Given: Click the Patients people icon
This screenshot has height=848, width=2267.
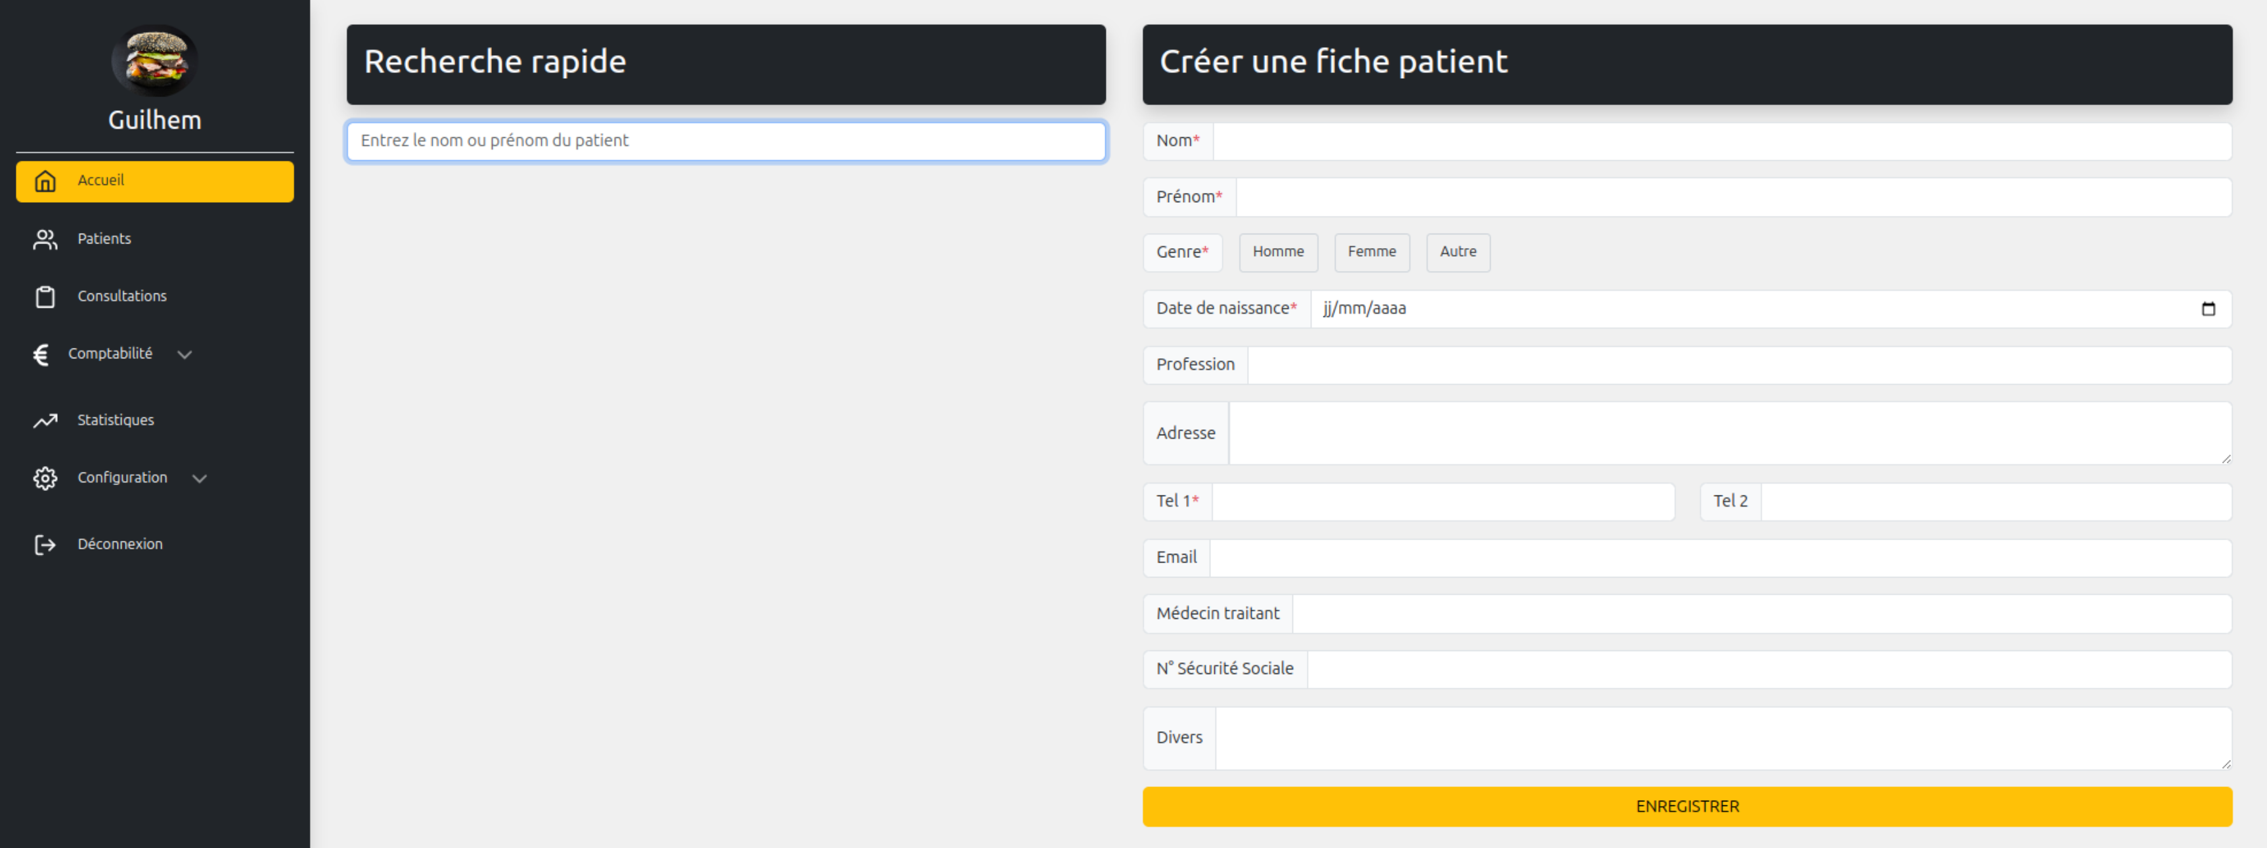Looking at the screenshot, I should click(45, 238).
